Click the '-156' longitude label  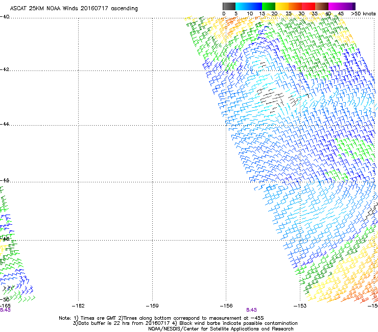(x=226, y=306)
